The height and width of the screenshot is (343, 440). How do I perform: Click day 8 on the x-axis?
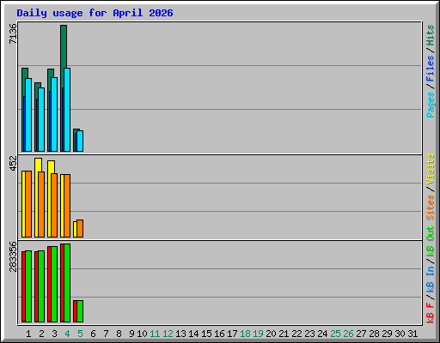119,334
